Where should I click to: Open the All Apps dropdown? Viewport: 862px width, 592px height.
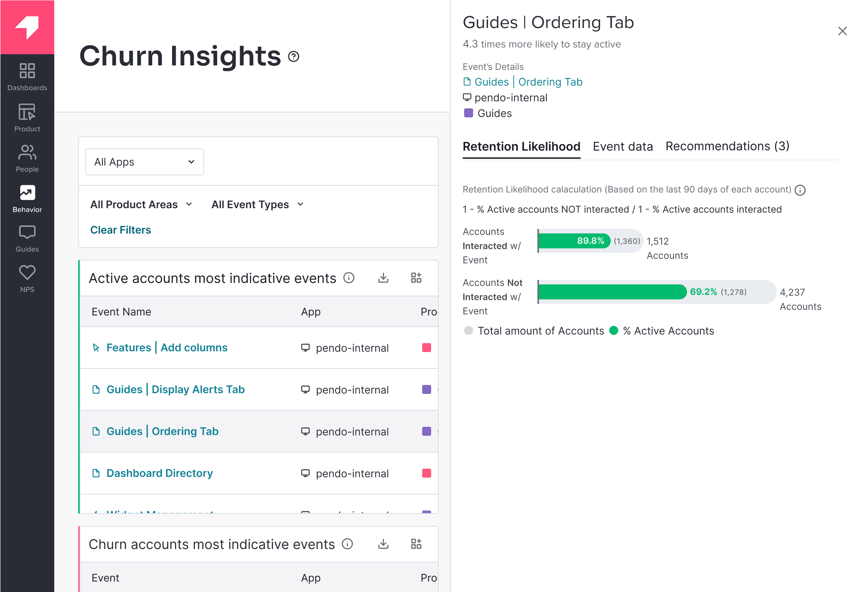coord(144,162)
